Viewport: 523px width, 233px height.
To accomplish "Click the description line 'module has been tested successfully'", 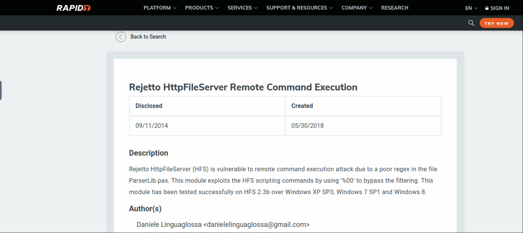I will 278,192.
